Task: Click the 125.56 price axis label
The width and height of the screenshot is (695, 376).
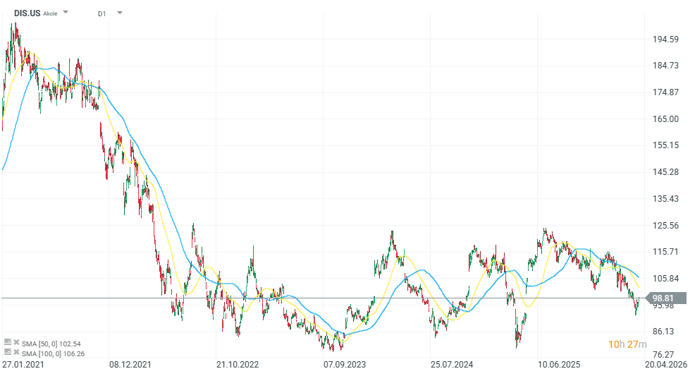Action: tap(665, 225)
